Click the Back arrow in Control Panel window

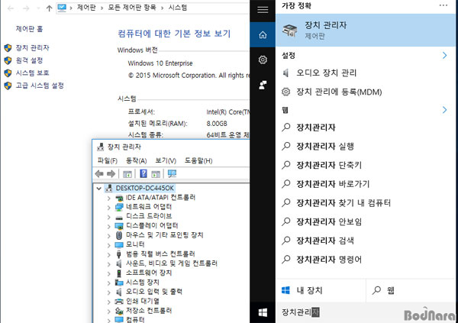coord(11,8)
